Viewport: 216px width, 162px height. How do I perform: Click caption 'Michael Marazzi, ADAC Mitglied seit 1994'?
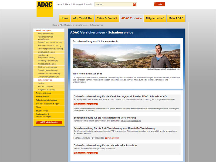click(164, 69)
